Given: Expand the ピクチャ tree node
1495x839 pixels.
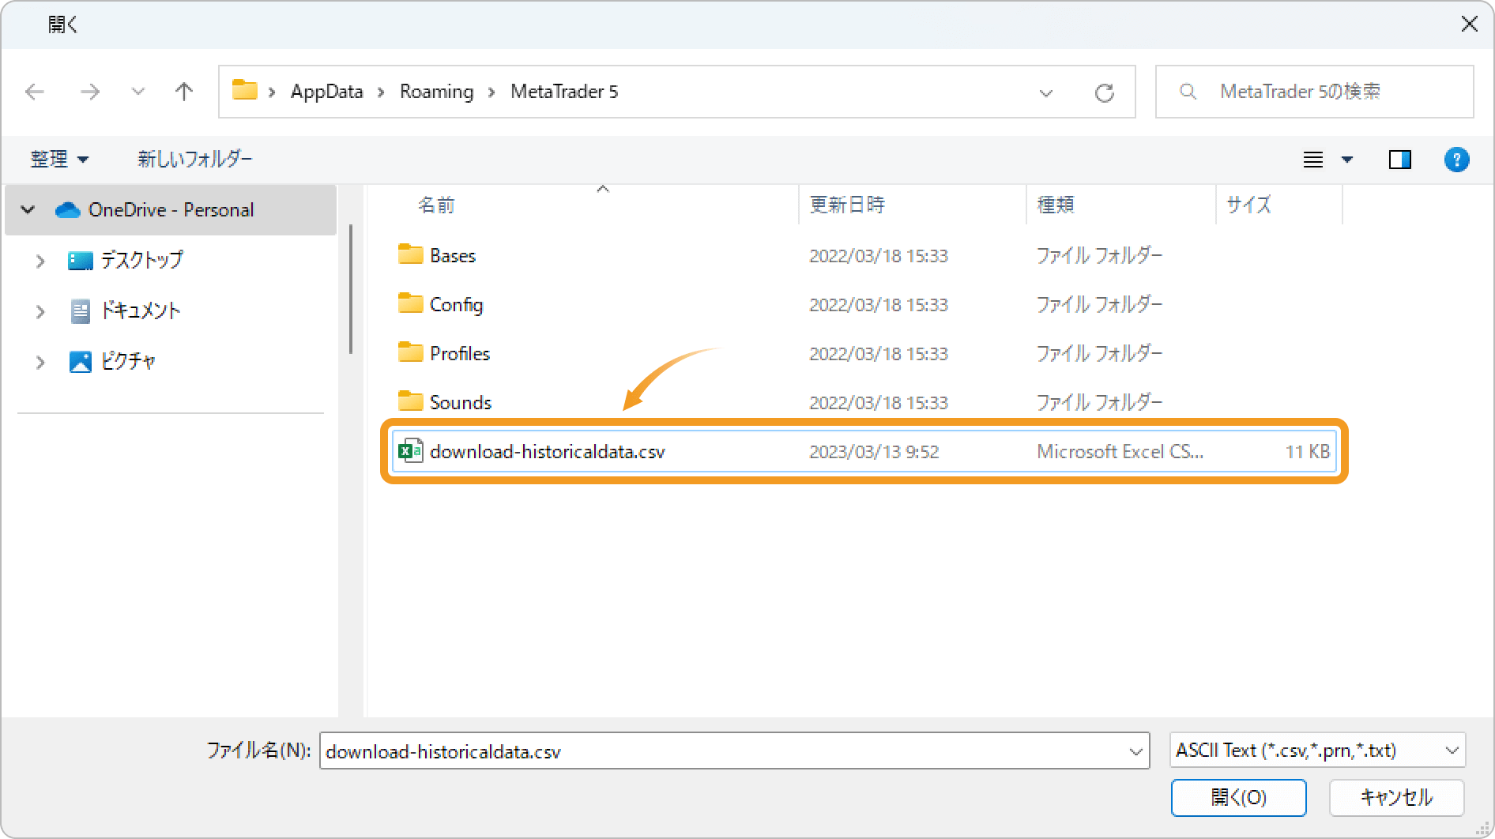Looking at the screenshot, I should pyautogui.click(x=40, y=362).
